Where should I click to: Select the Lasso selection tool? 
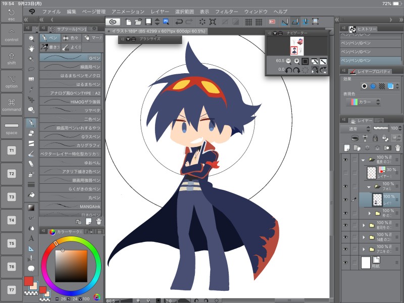coord(31,69)
